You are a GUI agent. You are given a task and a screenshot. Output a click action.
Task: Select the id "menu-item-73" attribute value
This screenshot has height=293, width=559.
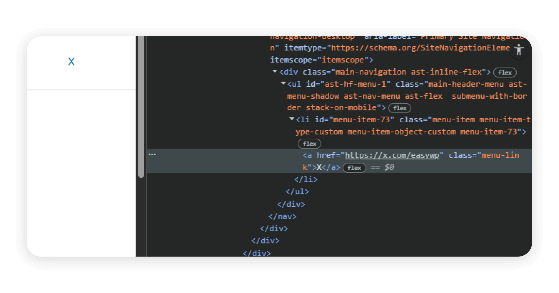coord(362,120)
